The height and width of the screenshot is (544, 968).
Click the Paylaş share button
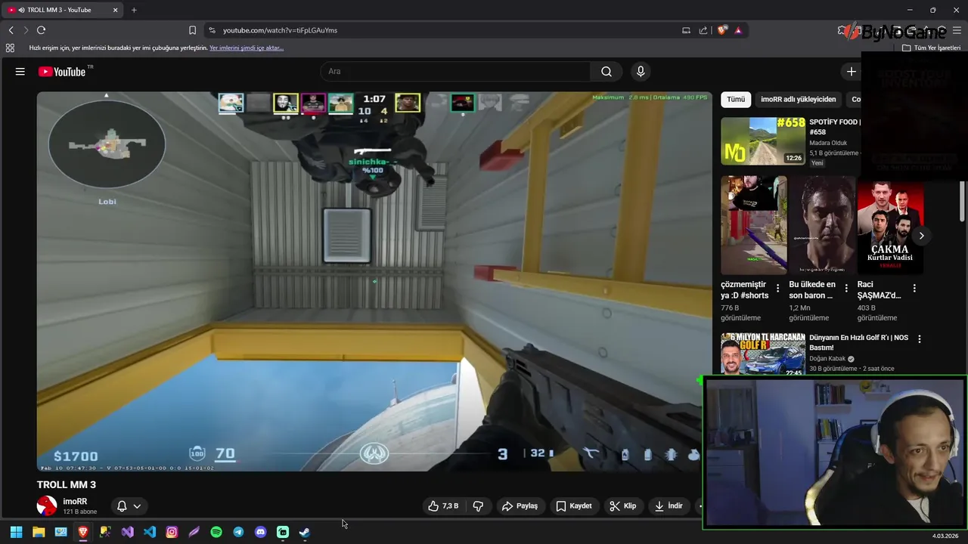tap(520, 506)
